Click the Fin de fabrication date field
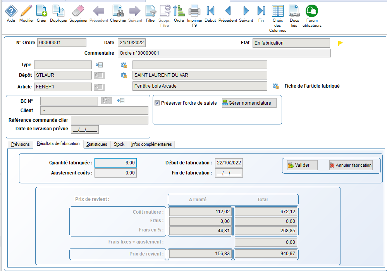This screenshot has height=271, width=387. 229,173
